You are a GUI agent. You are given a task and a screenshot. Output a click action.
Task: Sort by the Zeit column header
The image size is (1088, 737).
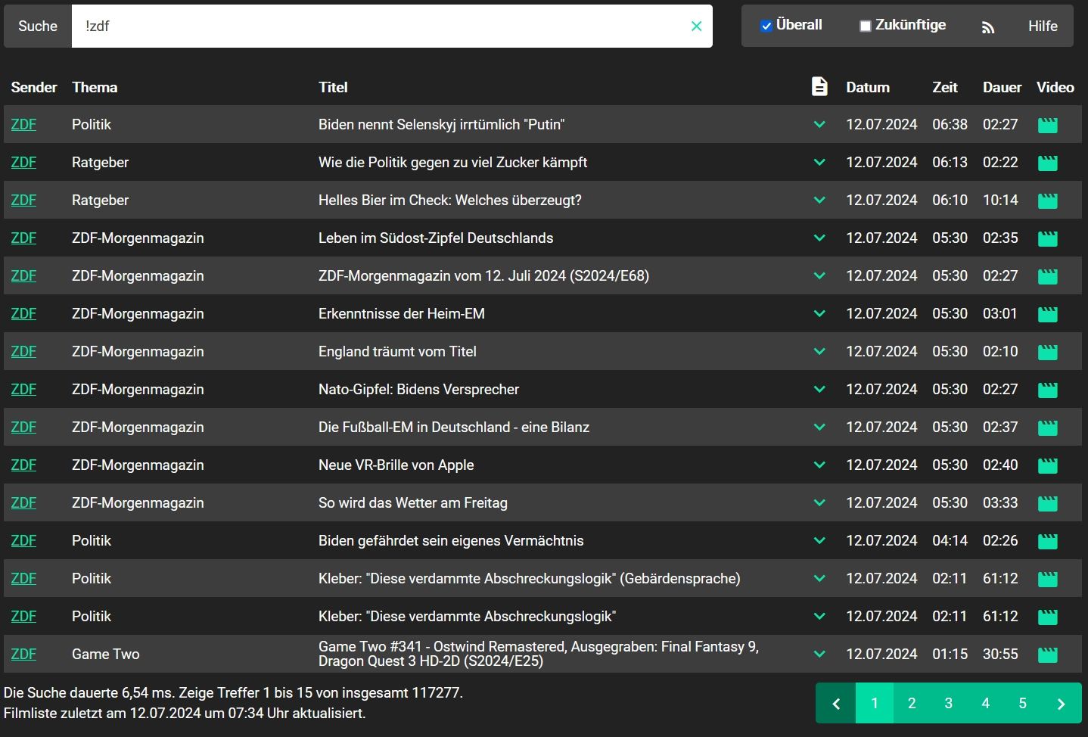pyautogui.click(x=945, y=87)
